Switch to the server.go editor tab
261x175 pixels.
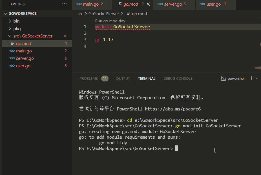click(174, 4)
